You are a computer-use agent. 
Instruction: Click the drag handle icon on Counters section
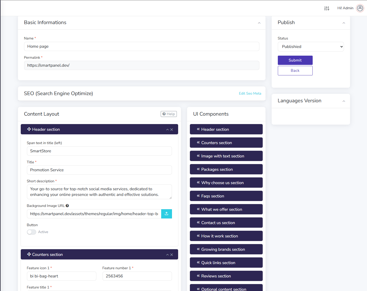(x=29, y=254)
